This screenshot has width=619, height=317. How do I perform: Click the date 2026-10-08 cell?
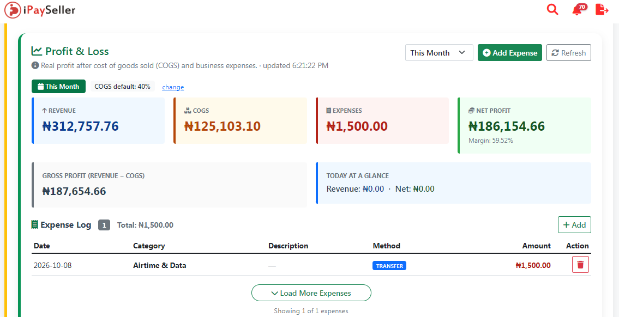pyautogui.click(x=53, y=265)
